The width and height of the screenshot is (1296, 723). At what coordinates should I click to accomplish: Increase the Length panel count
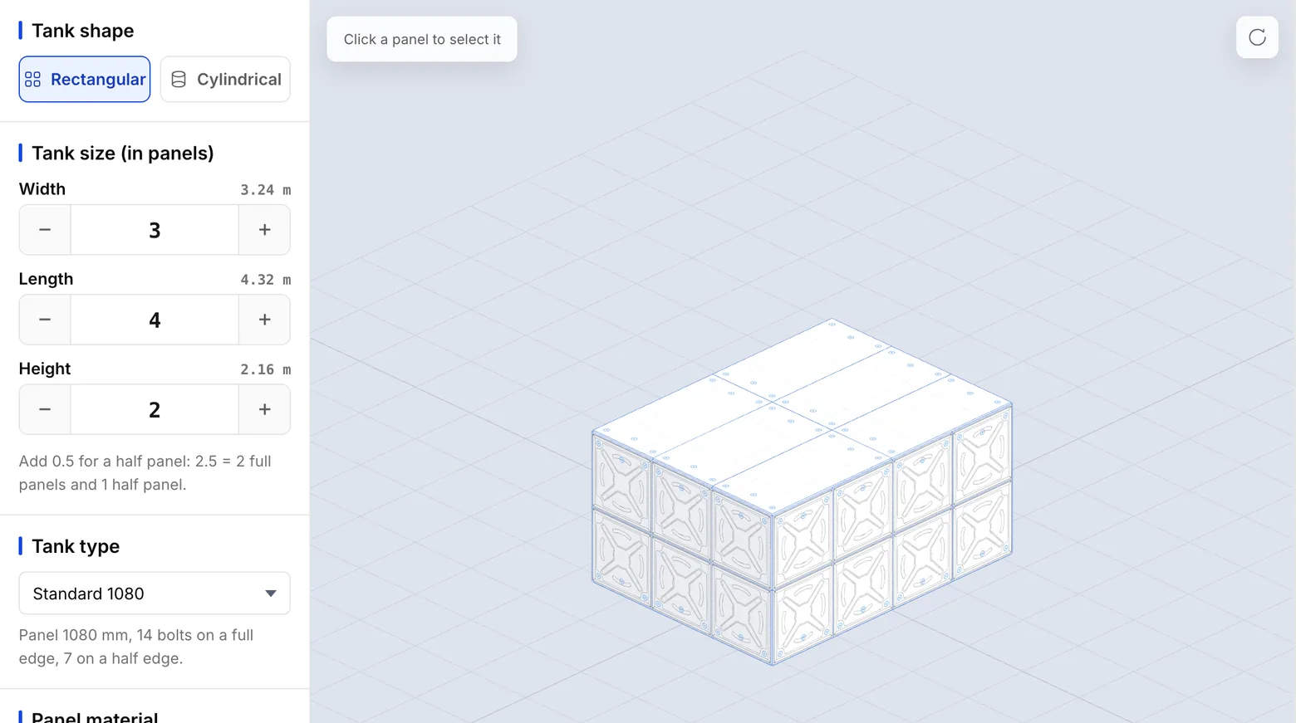[264, 320]
